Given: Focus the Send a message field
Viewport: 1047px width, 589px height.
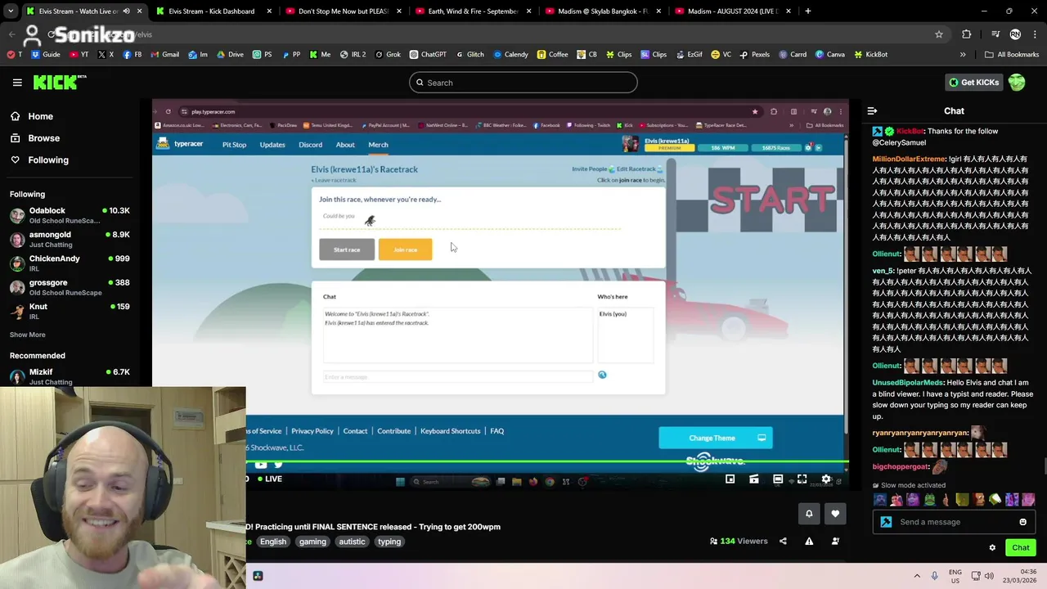Looking at the screenshot, I should click(953, 522).
